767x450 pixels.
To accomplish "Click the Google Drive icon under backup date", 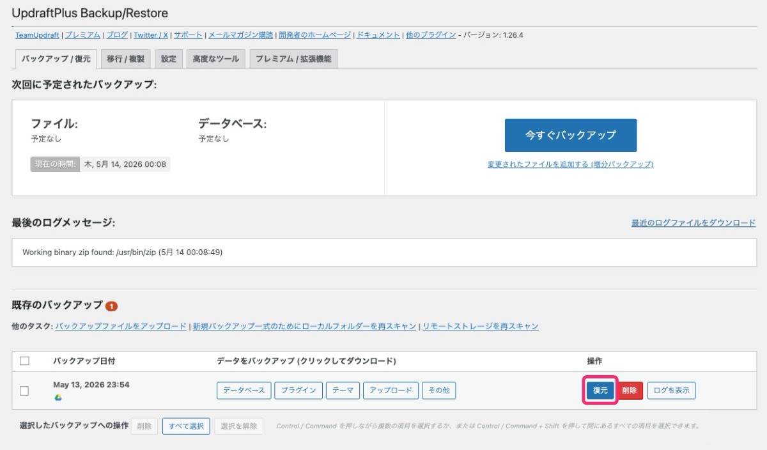I will 58,398.
